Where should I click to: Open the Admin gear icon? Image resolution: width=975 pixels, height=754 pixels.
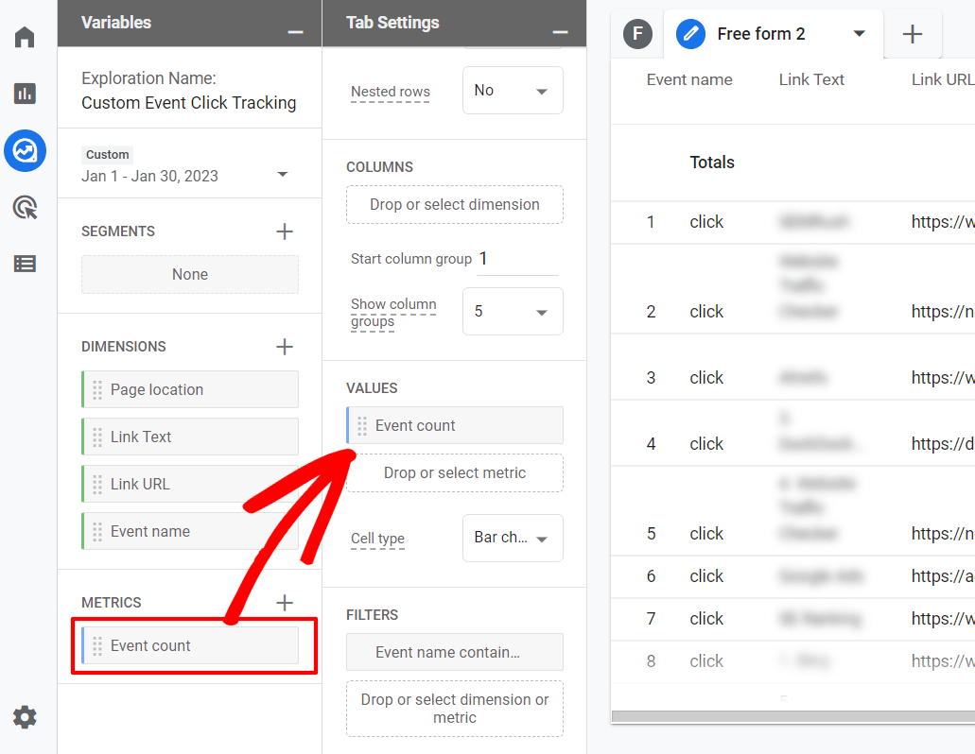click(24, 717)
